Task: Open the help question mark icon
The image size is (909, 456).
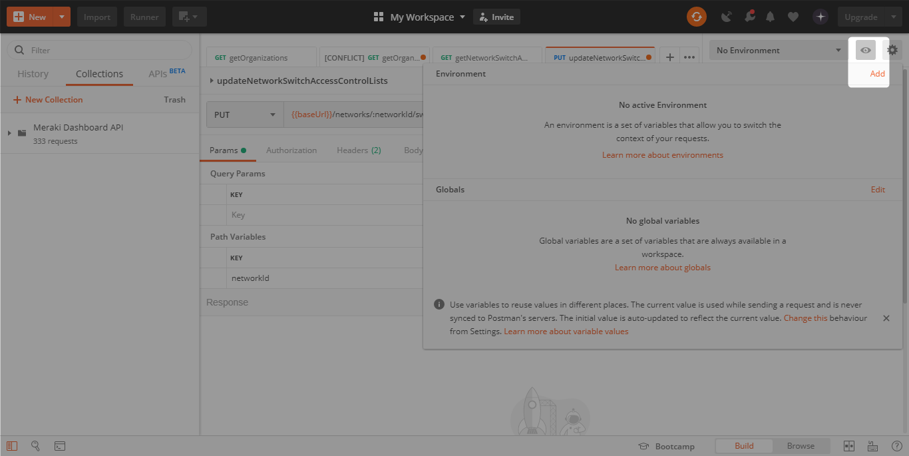Action: pos(896,446)
